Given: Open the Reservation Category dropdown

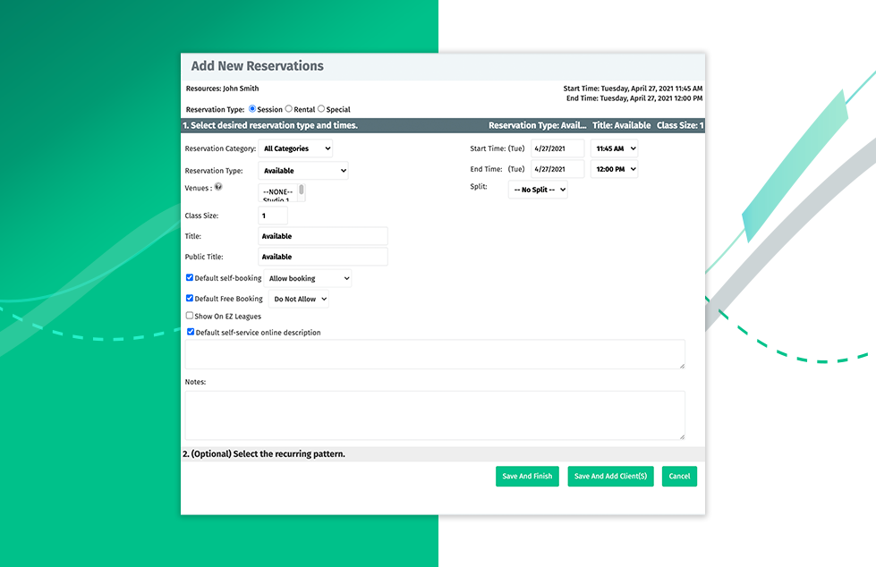Looking at the screenshot, I should coord(295,148).
